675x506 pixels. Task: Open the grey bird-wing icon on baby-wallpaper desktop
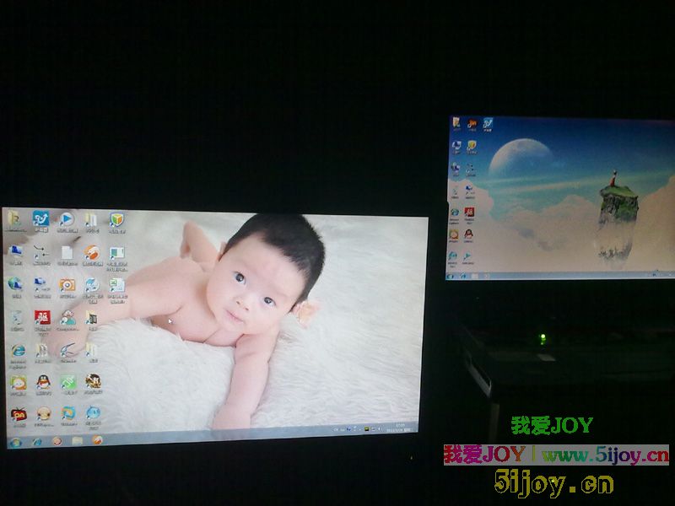[x=67, y=351]
